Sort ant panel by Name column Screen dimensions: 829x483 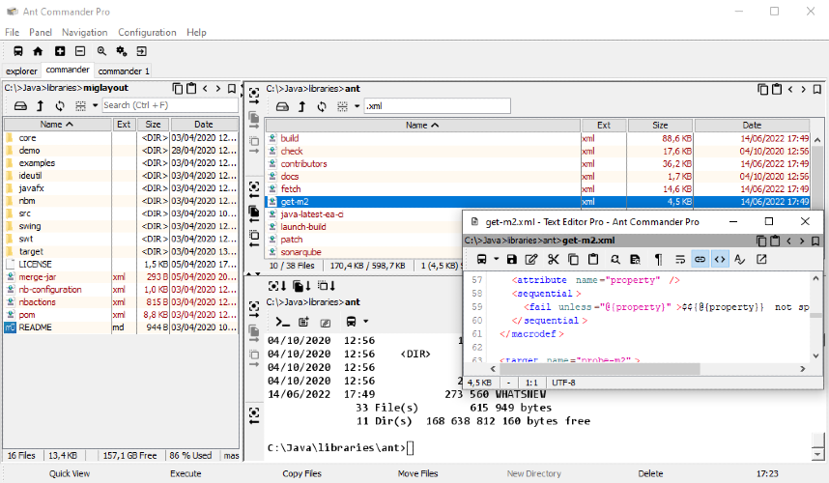click(422, 126)
